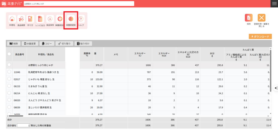Click the 栄養素更新 nutrient update icon

(x=71, y=19)
